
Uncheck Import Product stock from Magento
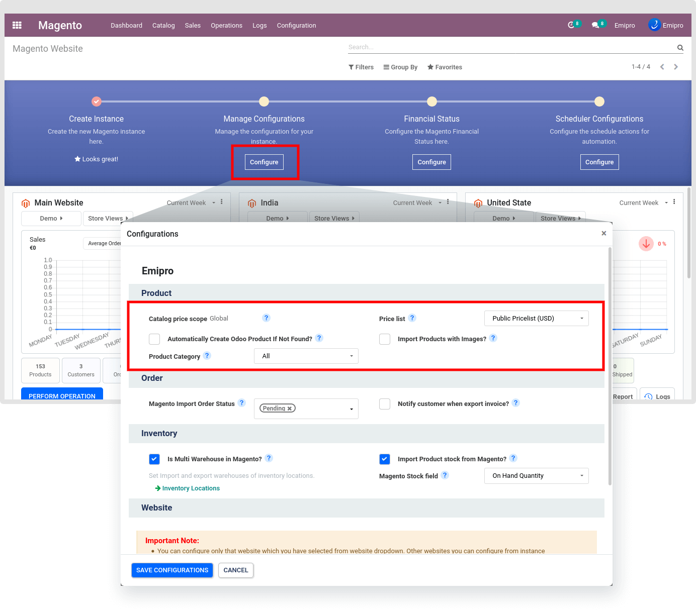[x=385, y=459]
